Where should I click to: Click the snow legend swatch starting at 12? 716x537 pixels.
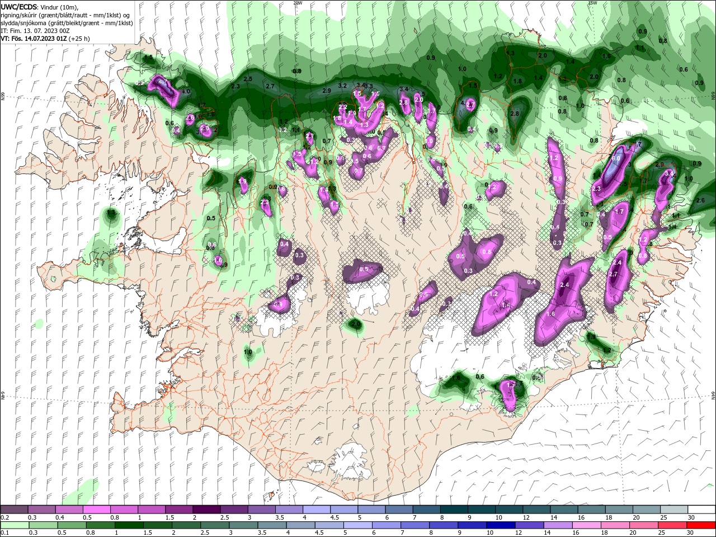536,510
